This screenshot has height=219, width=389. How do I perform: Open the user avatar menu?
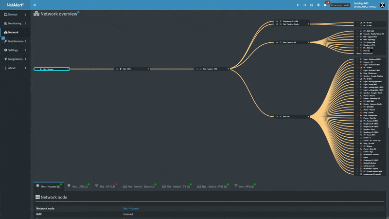pos(383,5)
